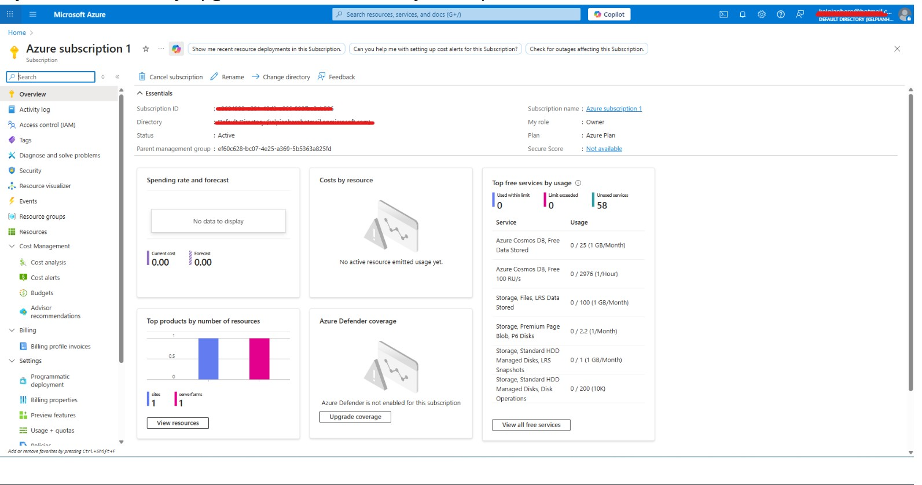Image resolution: width=922 pixels, height=485 pixels.
Task: Click the Copilot icon beside the title
Action: pyautogui.click(x=177, y=49)
